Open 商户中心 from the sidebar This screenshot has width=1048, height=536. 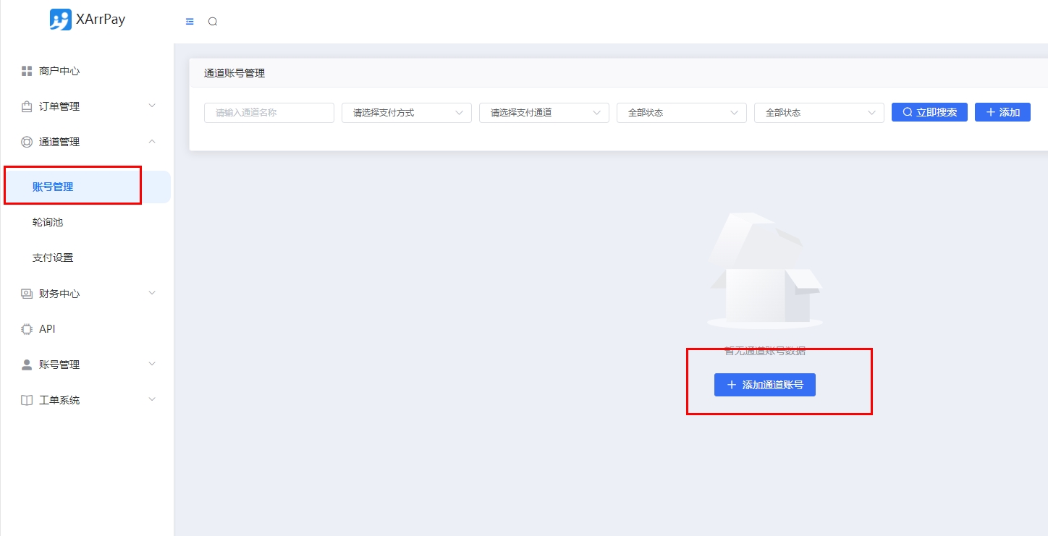pyautogui.click(x=59, y=71)
